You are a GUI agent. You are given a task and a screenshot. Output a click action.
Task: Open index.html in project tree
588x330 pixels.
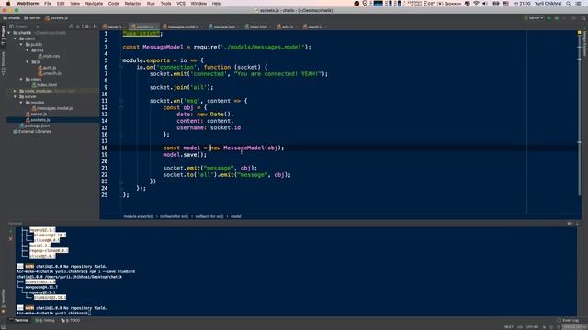[x=44, y=85]
